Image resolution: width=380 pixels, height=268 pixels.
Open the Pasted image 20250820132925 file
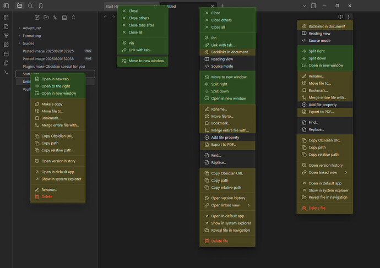48,51
